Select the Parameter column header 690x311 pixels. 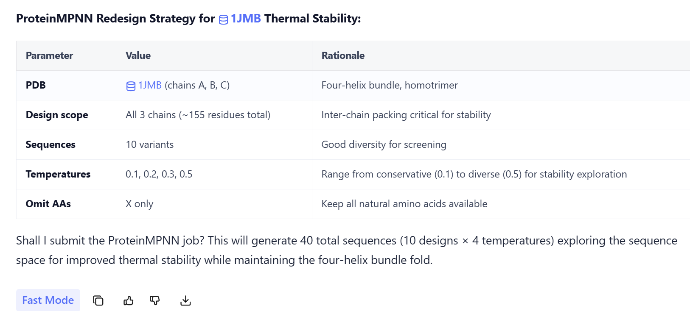(x=49, y=56)
